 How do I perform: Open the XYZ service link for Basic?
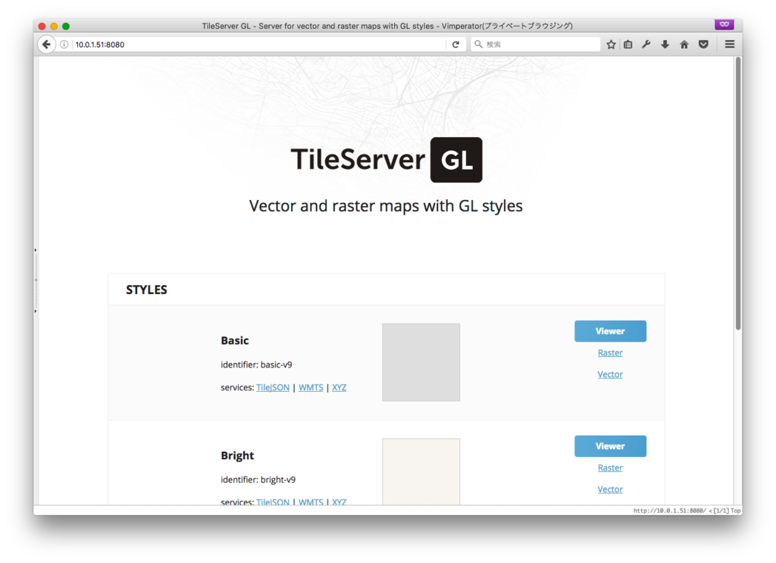tap(339, 387)
